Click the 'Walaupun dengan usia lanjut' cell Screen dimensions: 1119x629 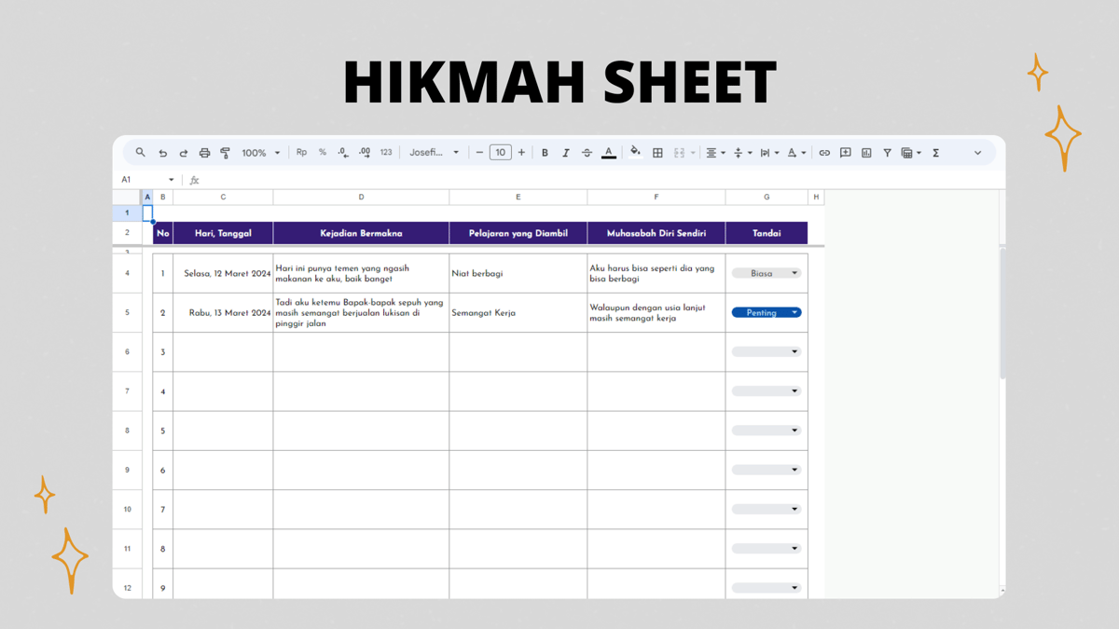pos(656,313)
